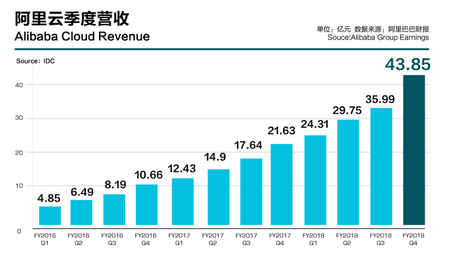This screenshot has height=256, width=451.
Task: Click the FY2018 Q3 axis label
Action: coord(381,239)
